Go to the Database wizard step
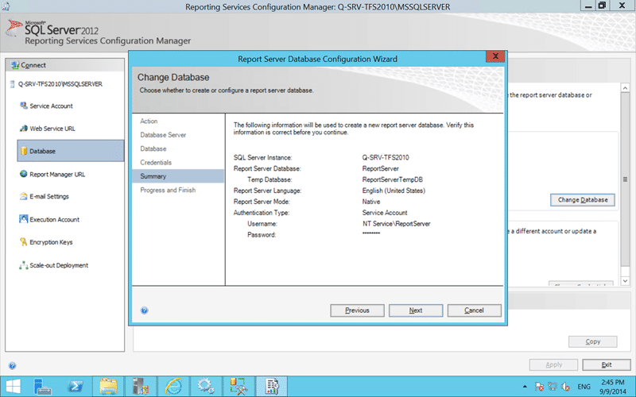Viewport: 636px width, 397px height. pos(153,148)
